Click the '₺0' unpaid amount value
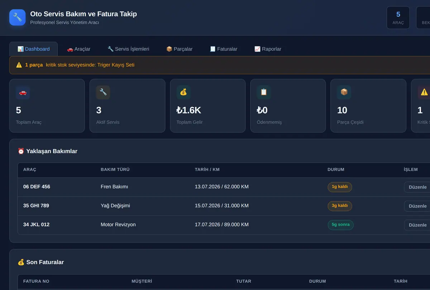 click(x=262, y=110)
